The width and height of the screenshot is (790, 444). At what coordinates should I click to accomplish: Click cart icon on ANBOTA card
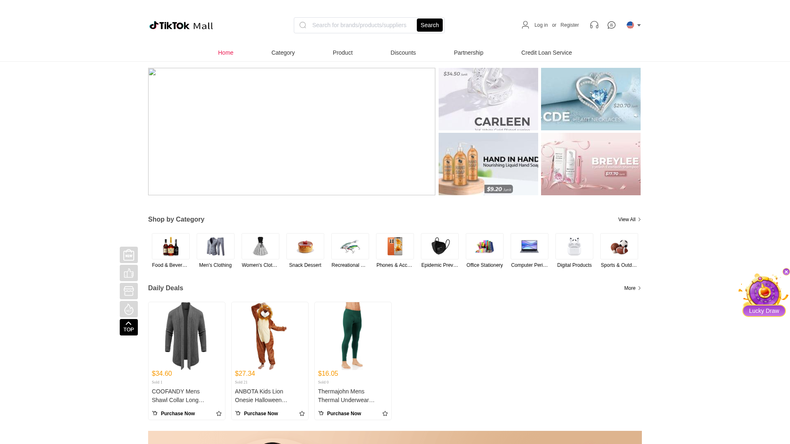[x=238, y=413]
